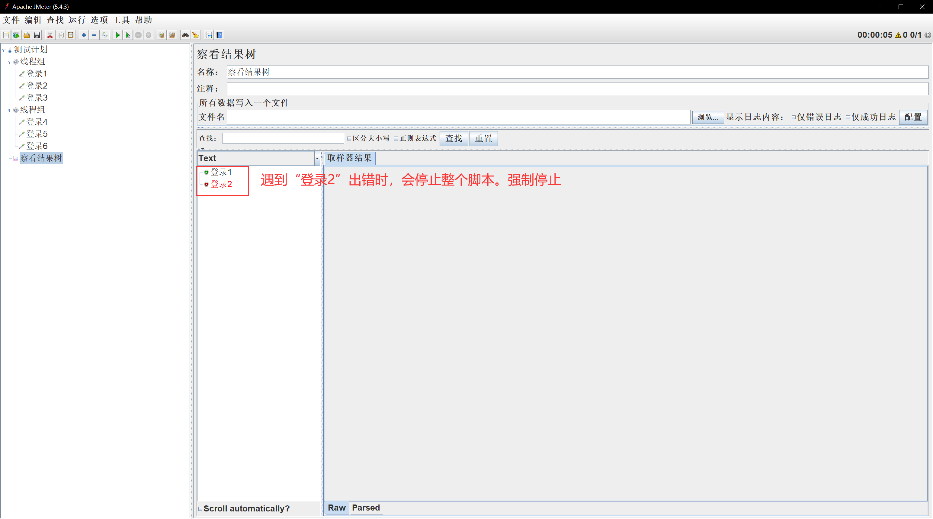Collapse the first 线程组 tree node
Screen dimensions: 933x519
[x=9, y=62]
